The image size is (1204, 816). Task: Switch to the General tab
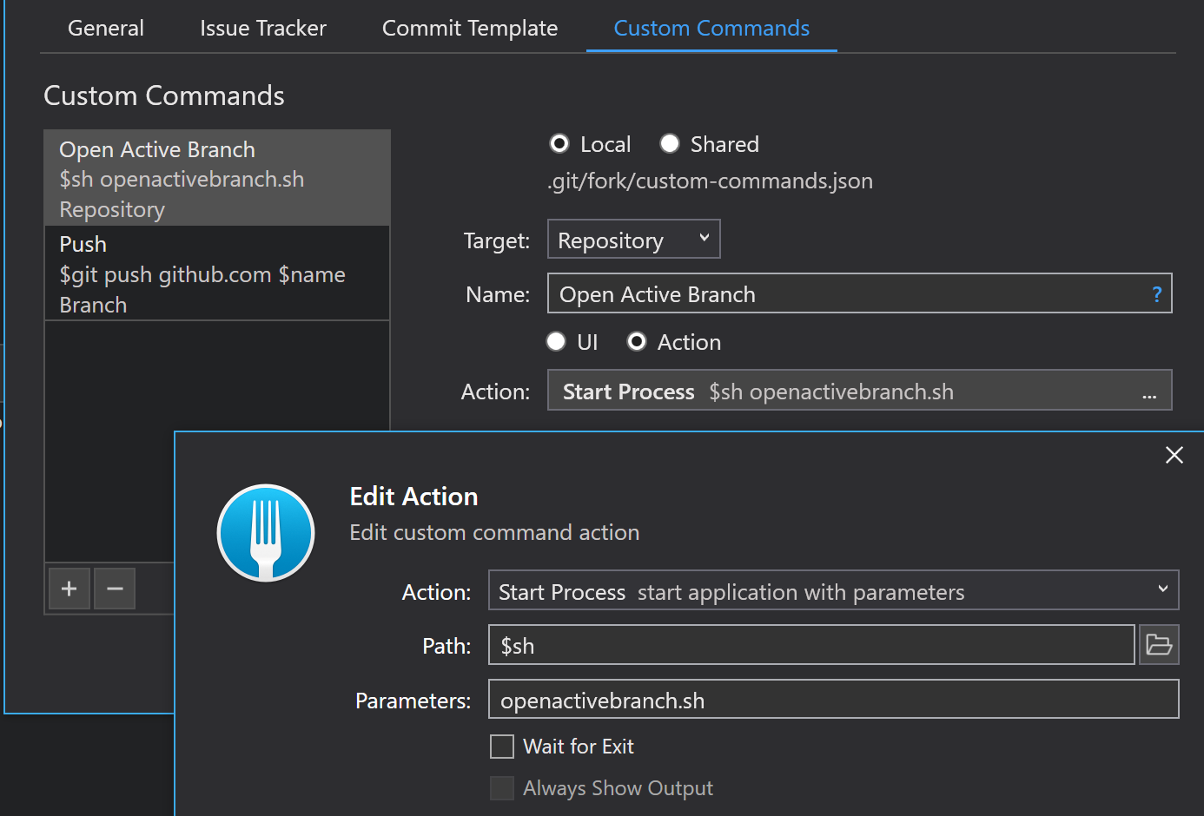(105, 28)
